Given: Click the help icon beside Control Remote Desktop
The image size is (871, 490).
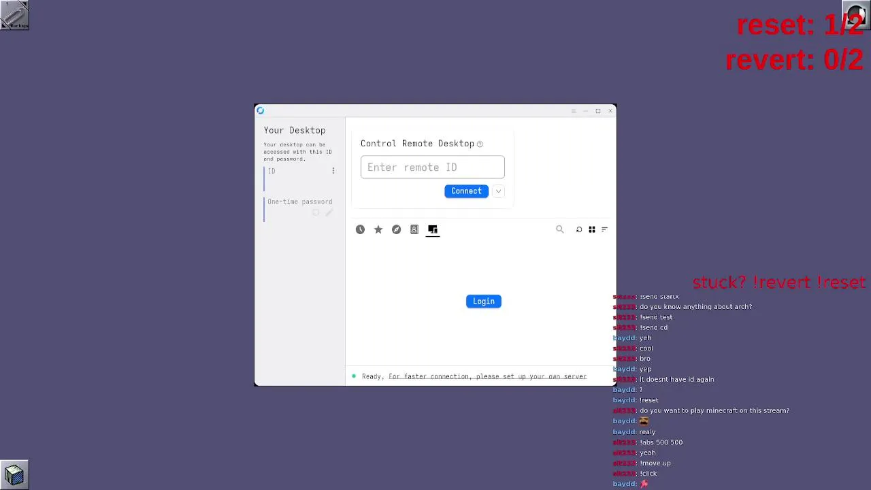Looking at the screenshot, I should [x=480, y=144].
